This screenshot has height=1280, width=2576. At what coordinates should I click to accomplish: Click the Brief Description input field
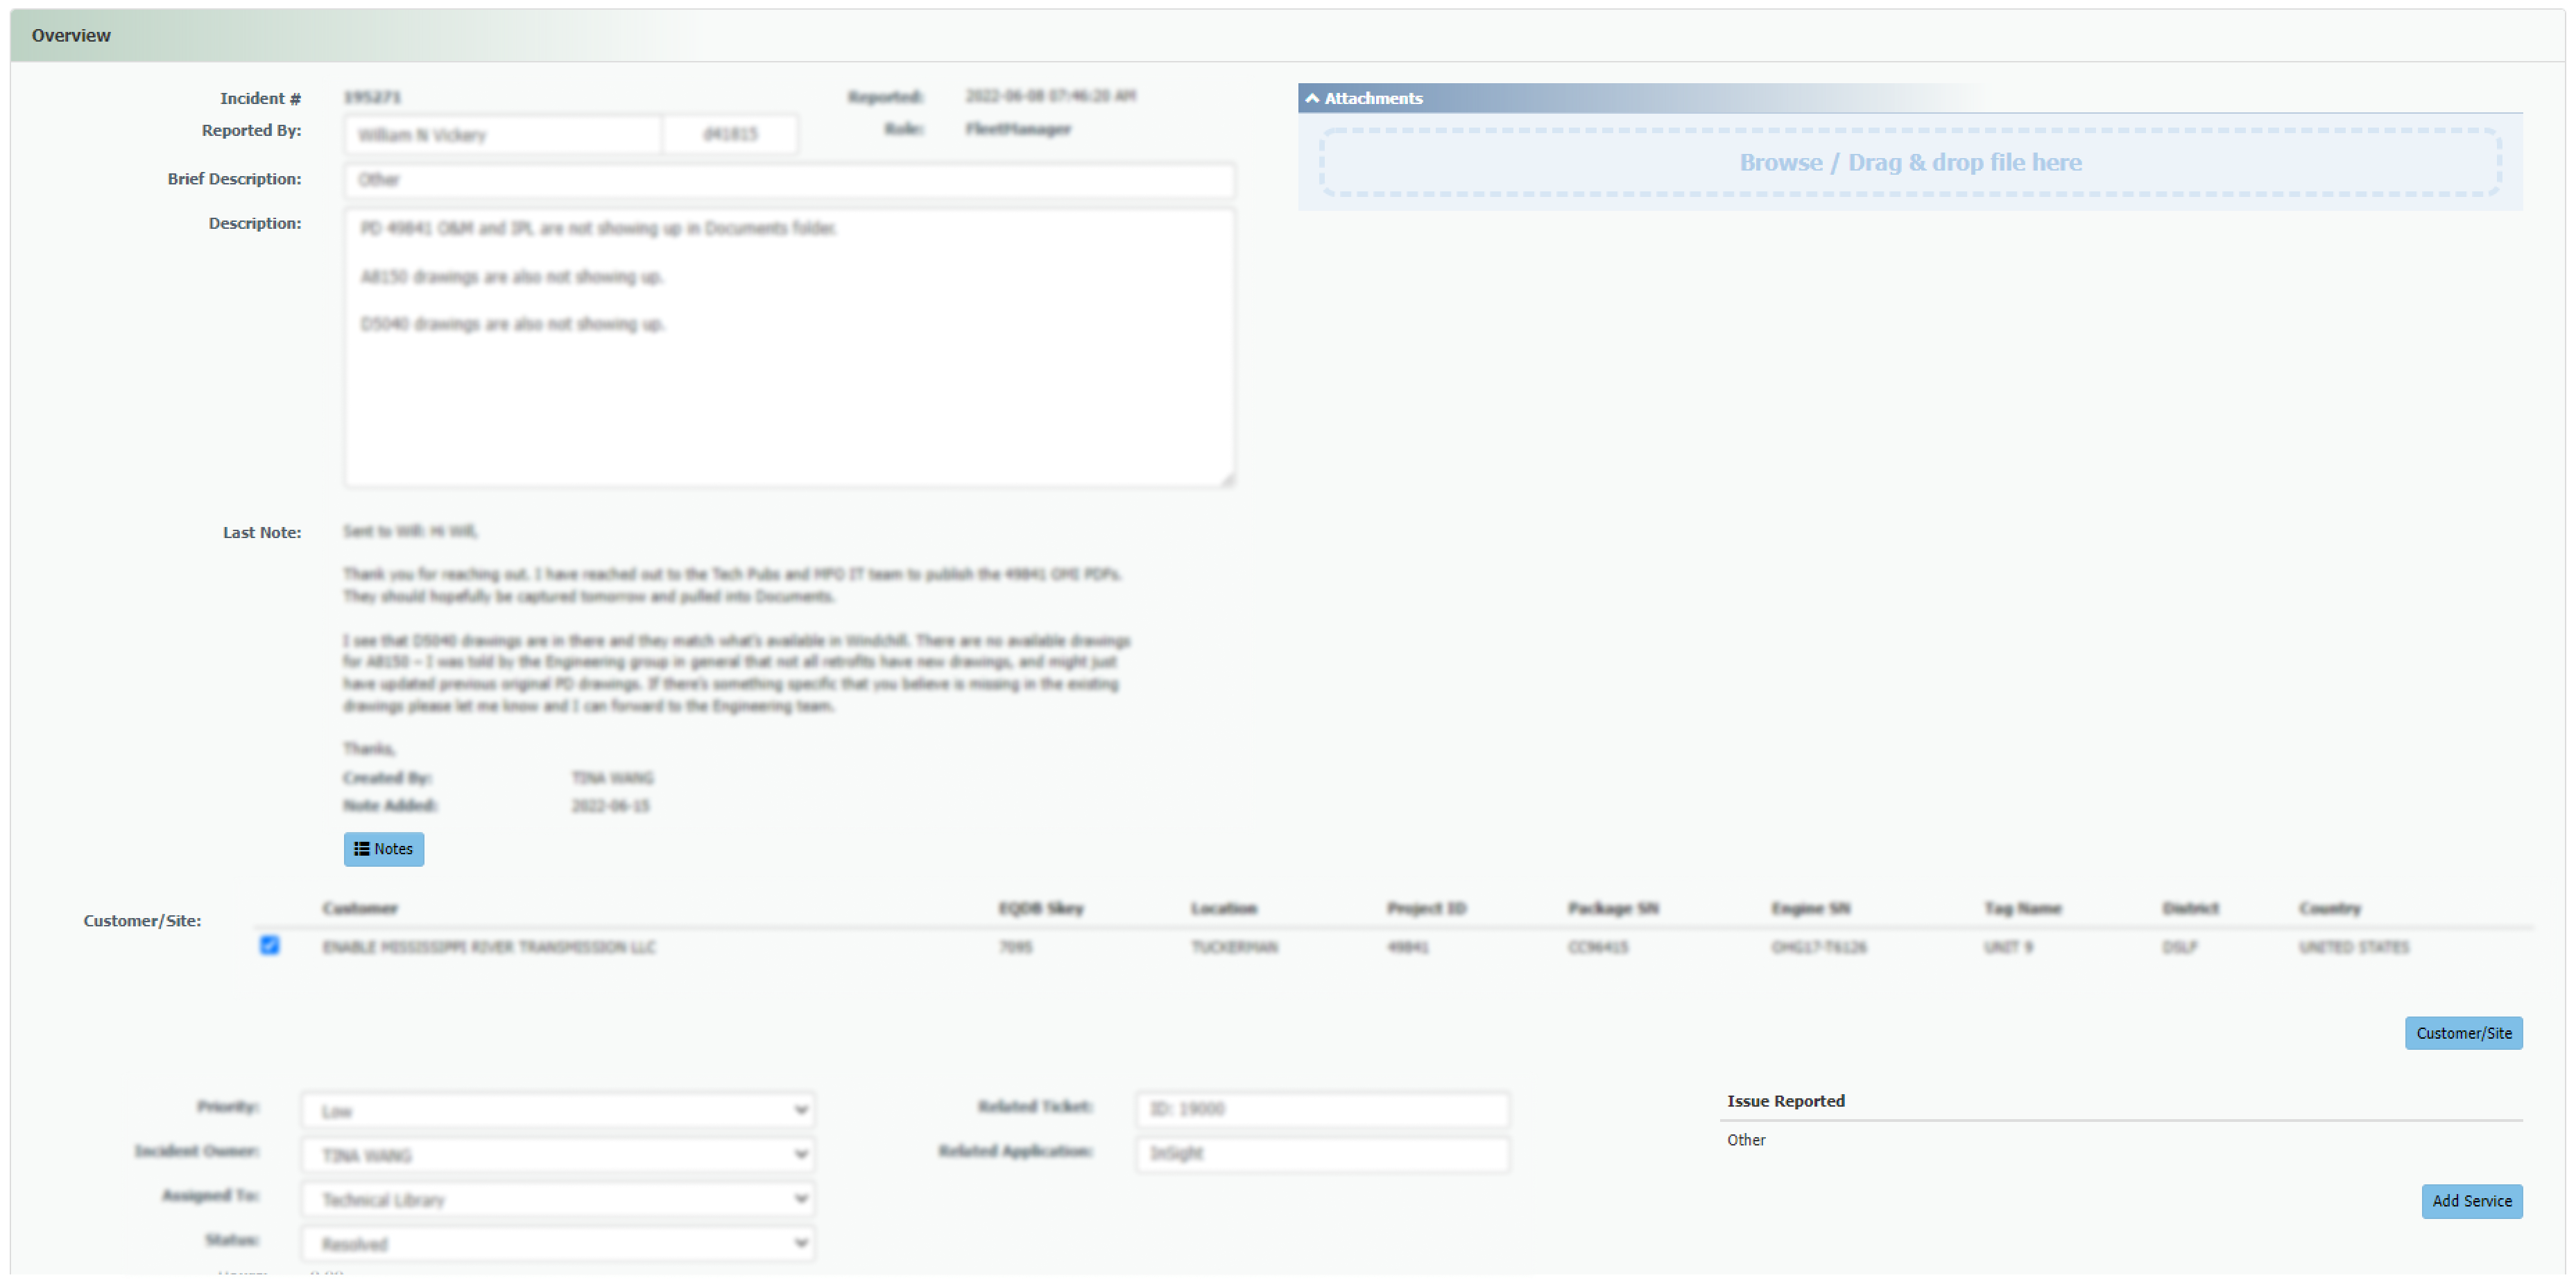click(789, 180)
